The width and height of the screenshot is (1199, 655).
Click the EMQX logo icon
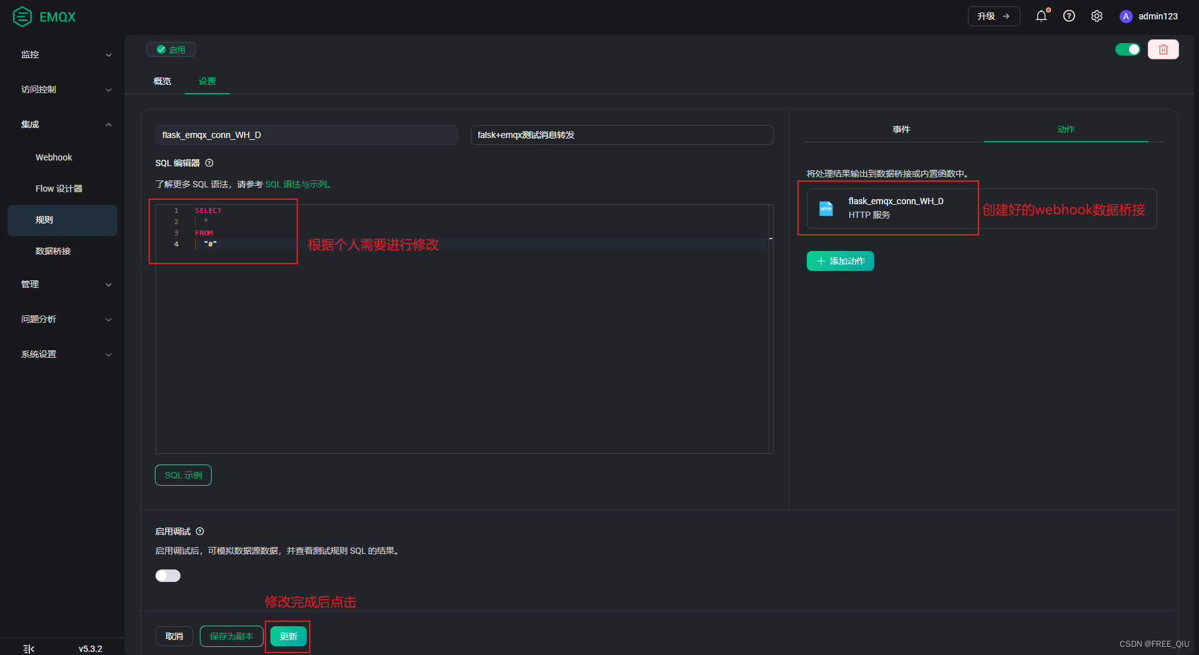pyautogui.click(x=22, y=17)
